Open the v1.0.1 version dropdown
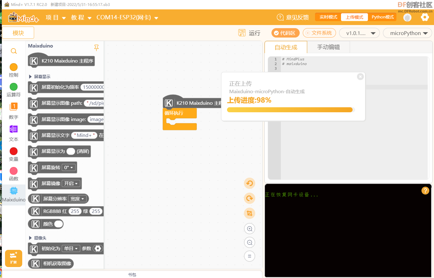The width and height of the screenshot is (434, 278). point(359,33)
